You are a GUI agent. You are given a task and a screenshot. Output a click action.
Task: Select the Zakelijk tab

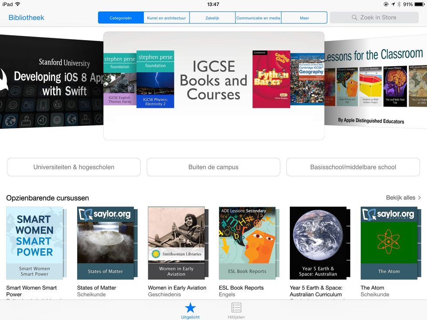(x=212, y=17)
